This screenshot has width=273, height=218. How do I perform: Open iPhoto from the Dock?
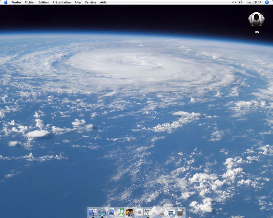(130, 213)
